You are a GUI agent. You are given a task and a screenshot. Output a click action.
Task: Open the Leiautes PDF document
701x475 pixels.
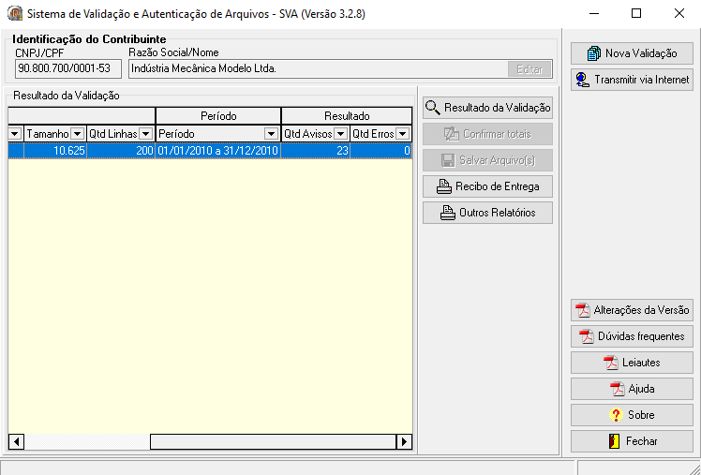click(632, 363)
